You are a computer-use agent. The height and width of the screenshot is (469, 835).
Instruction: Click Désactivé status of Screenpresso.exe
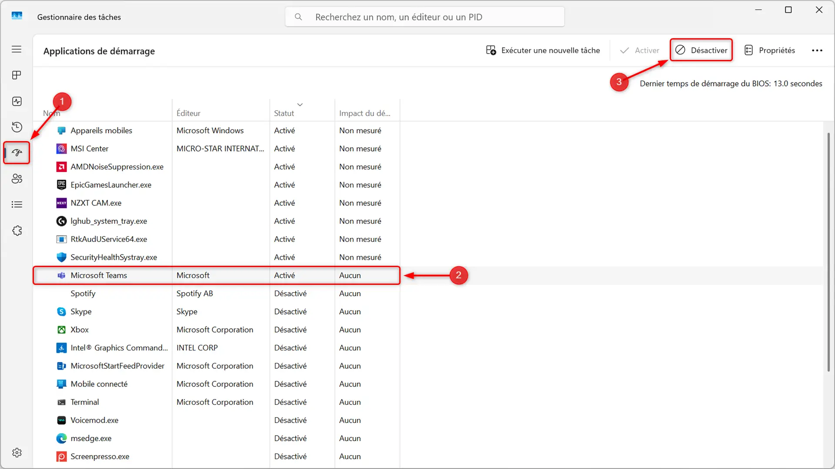click(291, 456)
